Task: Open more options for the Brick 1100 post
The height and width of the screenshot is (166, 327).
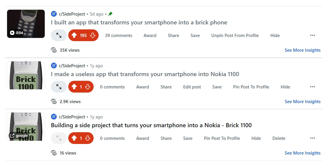Action: click(312, 138)
